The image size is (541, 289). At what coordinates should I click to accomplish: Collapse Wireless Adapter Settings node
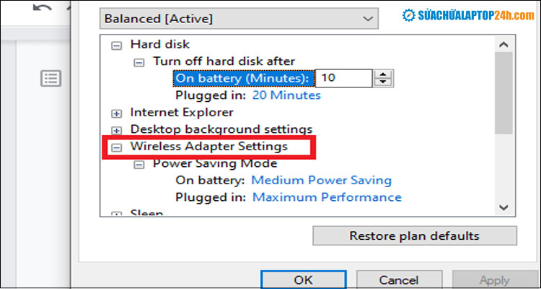pyautogui.click(x=116, y=147)
